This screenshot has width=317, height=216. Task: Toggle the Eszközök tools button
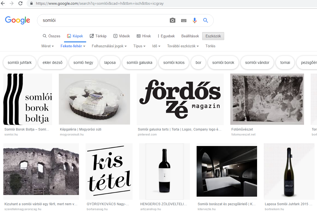pos(213,36)
